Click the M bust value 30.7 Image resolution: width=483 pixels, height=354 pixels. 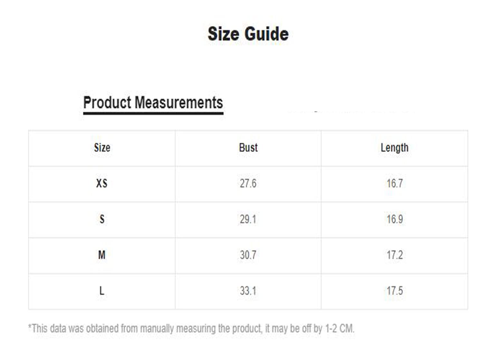(x=248, y=255)
